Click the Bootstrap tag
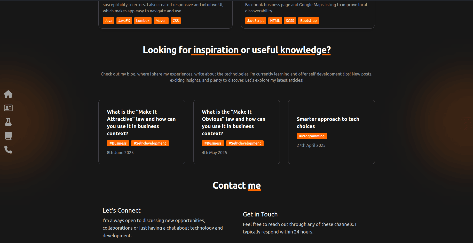This screenshot has width=473, height=243. [x=309, y=21]
